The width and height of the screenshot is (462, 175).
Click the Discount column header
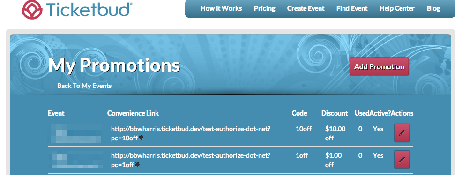click(x=335, y=113)
